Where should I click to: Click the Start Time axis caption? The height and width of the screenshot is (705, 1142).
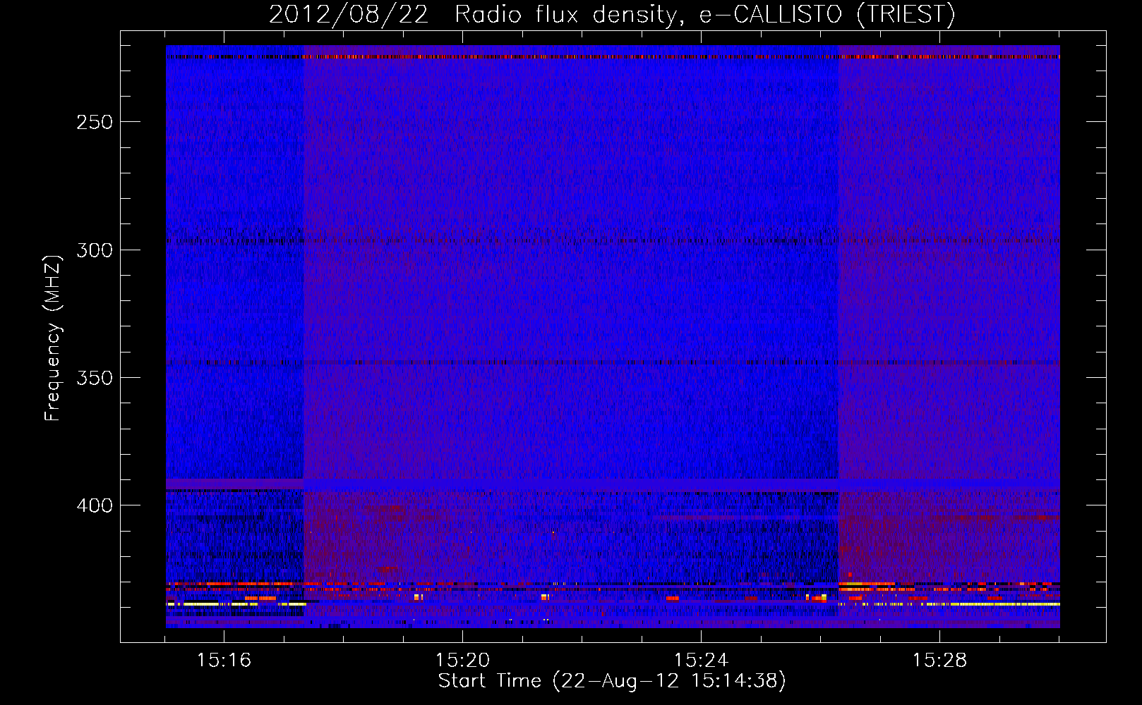(x=612, y=681)
